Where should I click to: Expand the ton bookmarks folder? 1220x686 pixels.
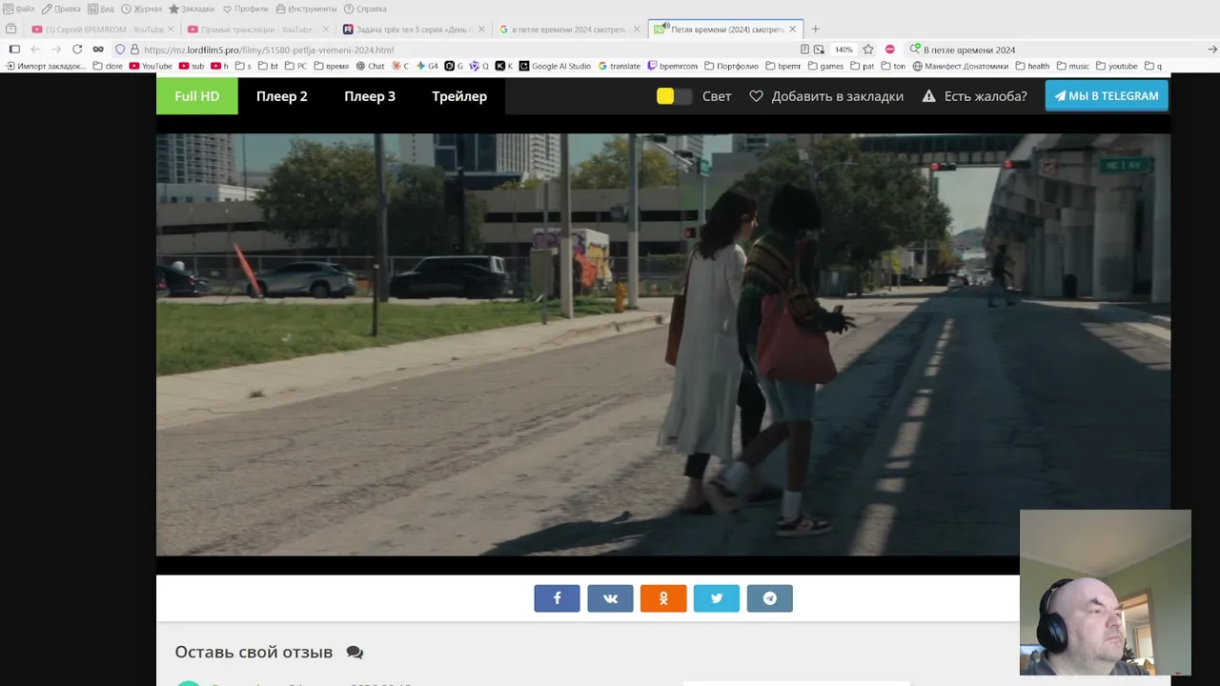[893, 66]
